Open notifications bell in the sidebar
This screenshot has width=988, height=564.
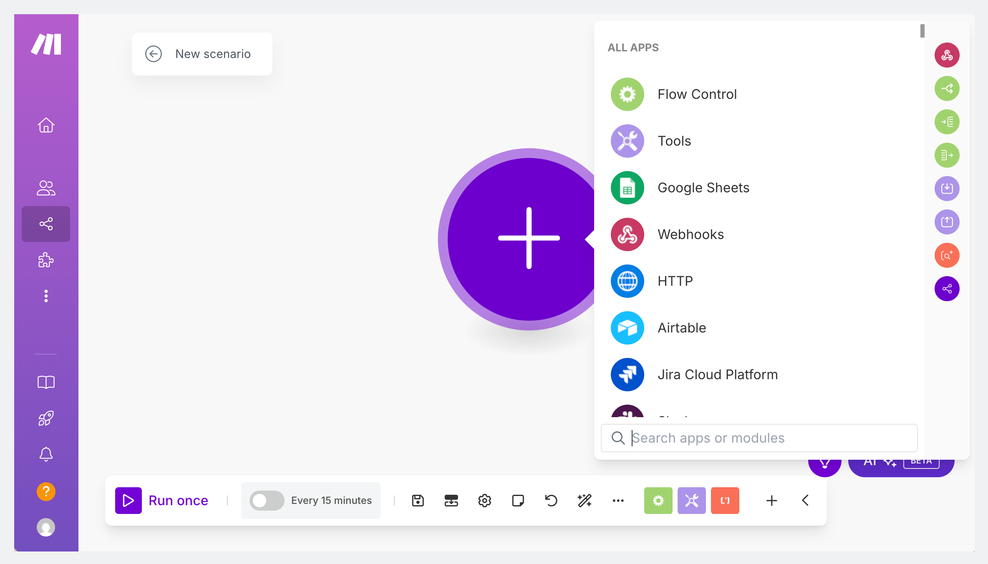pos(46,454)
